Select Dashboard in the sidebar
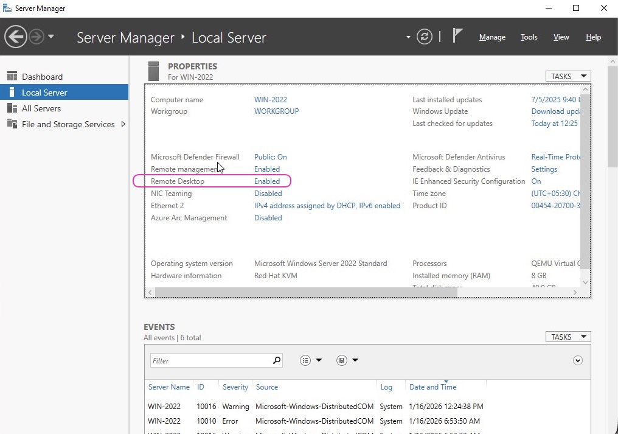This screenshot has width=618, height=434. pos(42,77)
